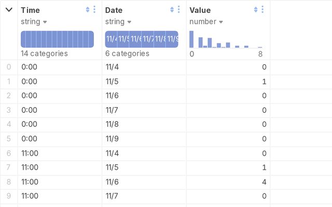Select row 0 index number
Viewport: 332px width, 207px height.
(8, 67)
